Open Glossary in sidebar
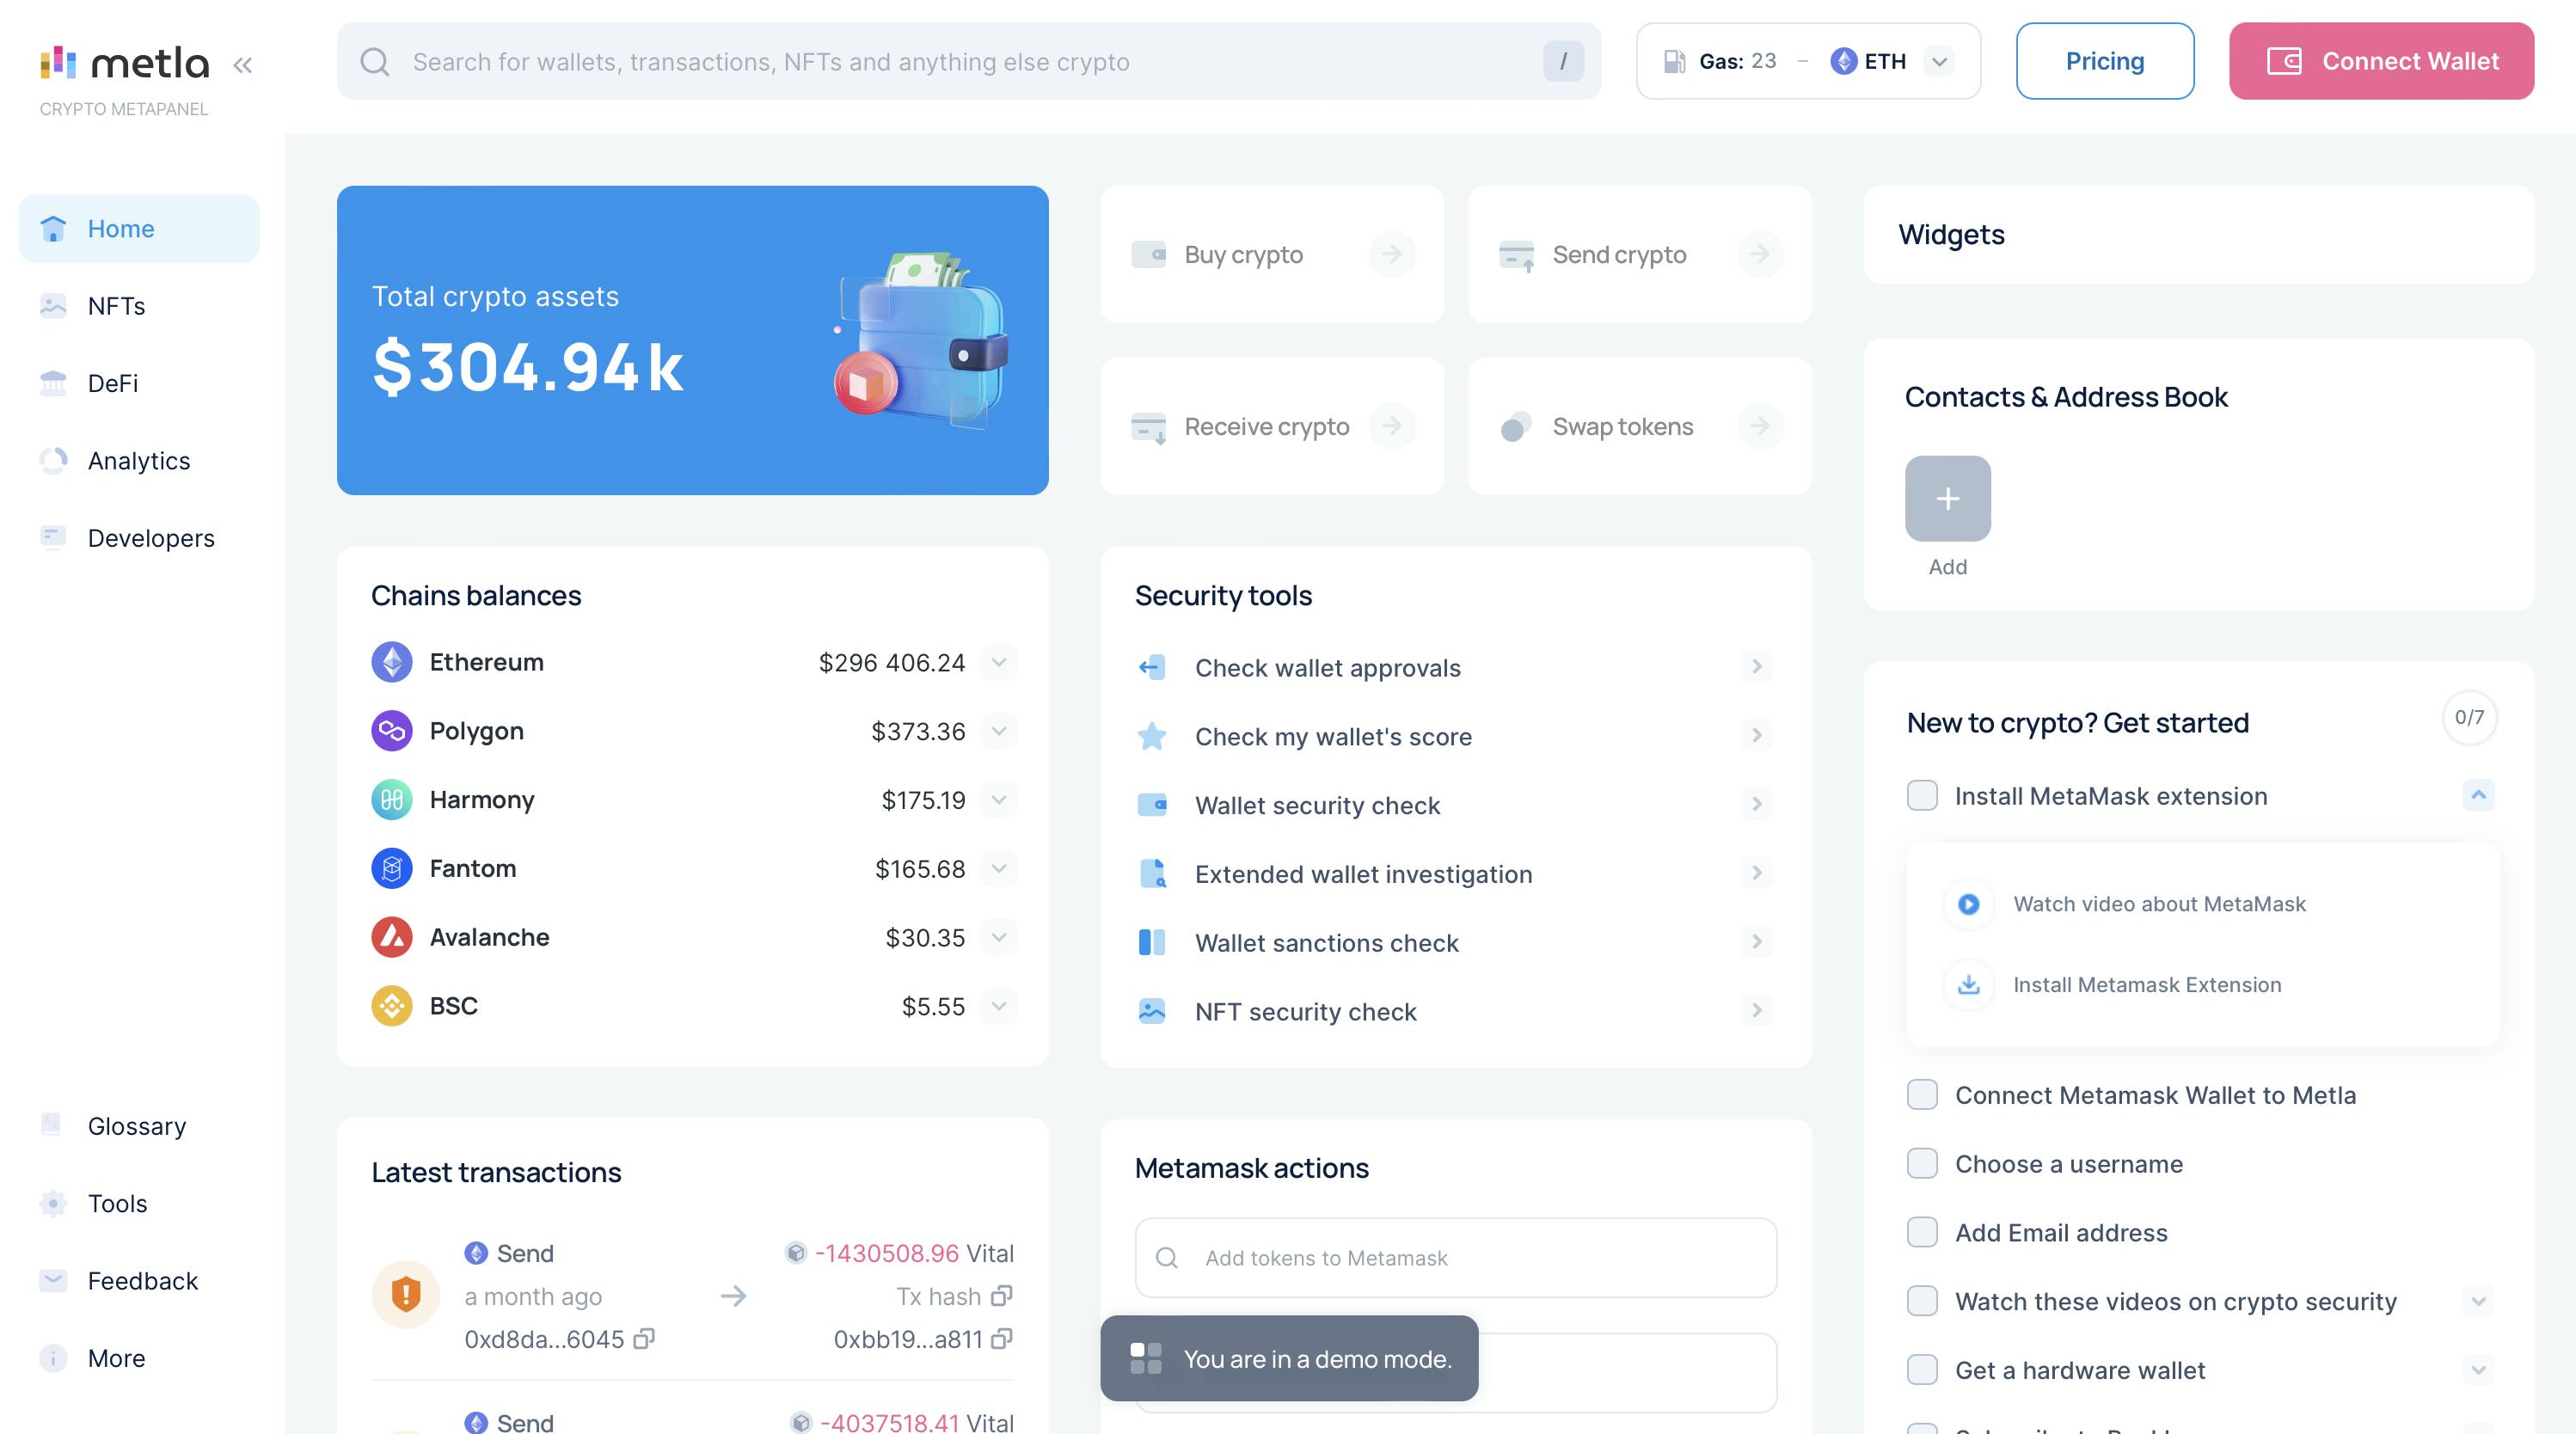 click(139, 1126)
